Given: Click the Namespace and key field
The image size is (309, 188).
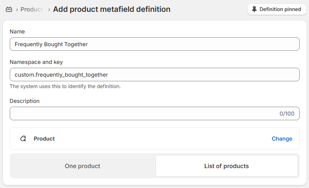Looking at the screenshot, I should [154, 75].
